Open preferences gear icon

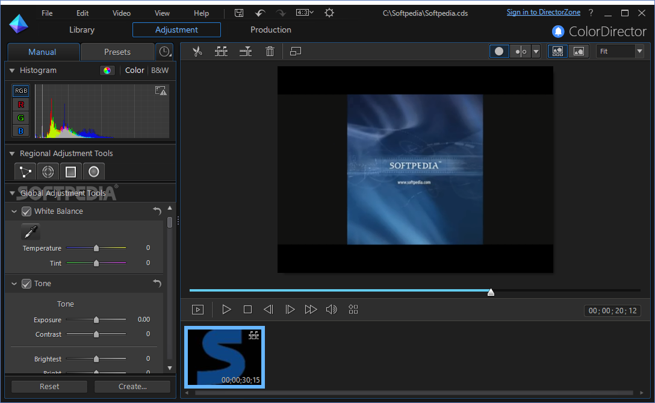click(x=329, y=13)
